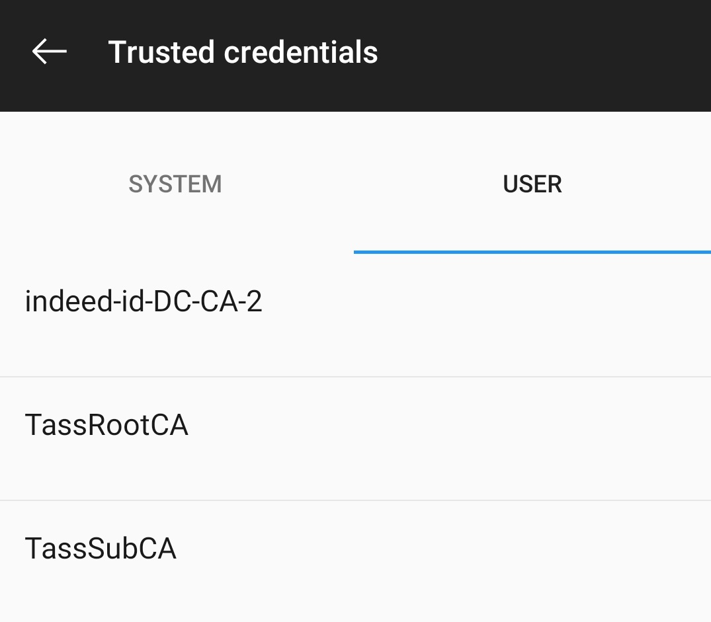Open the TassRootCA certificate entry
This screenshot has height=622, width=711.
click(106, 425)
